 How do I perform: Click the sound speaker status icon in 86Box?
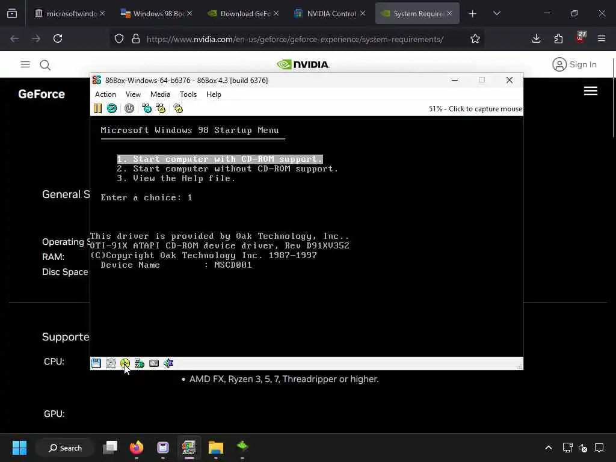[x=168, y=363]
